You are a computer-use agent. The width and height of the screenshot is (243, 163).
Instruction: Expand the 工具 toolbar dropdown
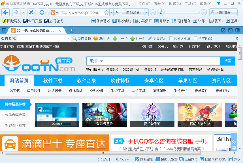[239, 21]
